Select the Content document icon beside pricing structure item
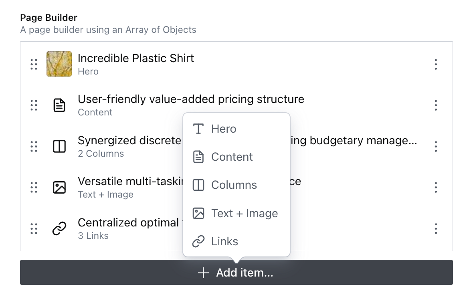473x299 pixels. coord(59,105)
